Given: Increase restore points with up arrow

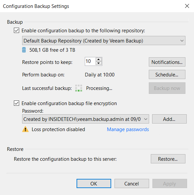Looking at the screenshot, I should (99, 59).
